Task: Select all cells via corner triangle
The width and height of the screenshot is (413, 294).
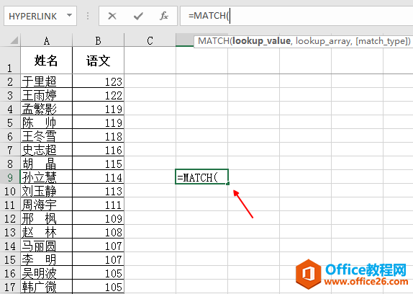Action: 14,40
